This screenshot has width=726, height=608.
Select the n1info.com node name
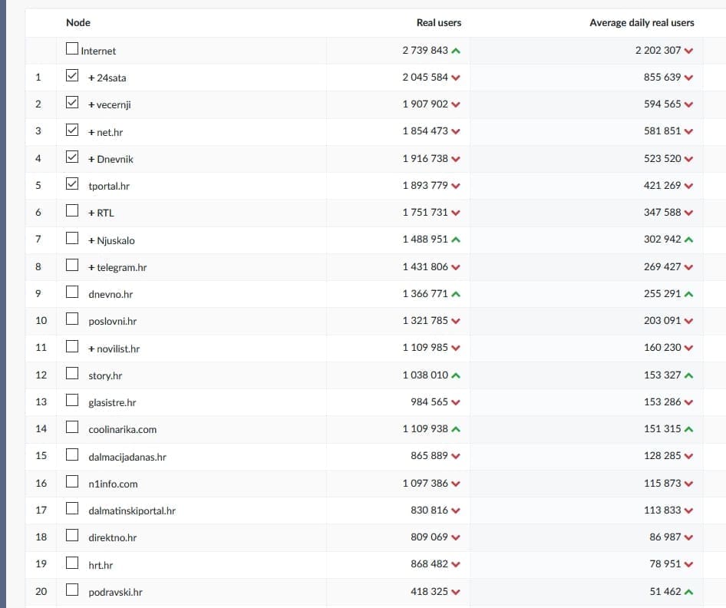point(113,484)
